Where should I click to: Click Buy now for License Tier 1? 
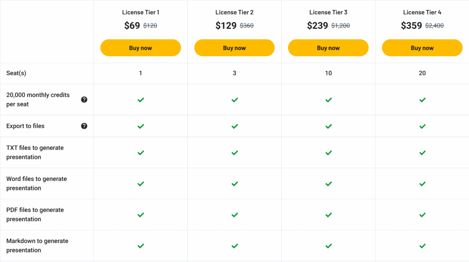[x=140, y=48]
